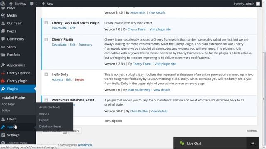The image size is (266, 149).
Task: Open the Media menu icon
Action: pos(3,16)
